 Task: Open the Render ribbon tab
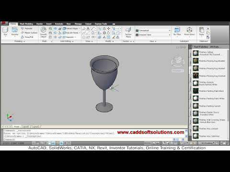(39, 24)
